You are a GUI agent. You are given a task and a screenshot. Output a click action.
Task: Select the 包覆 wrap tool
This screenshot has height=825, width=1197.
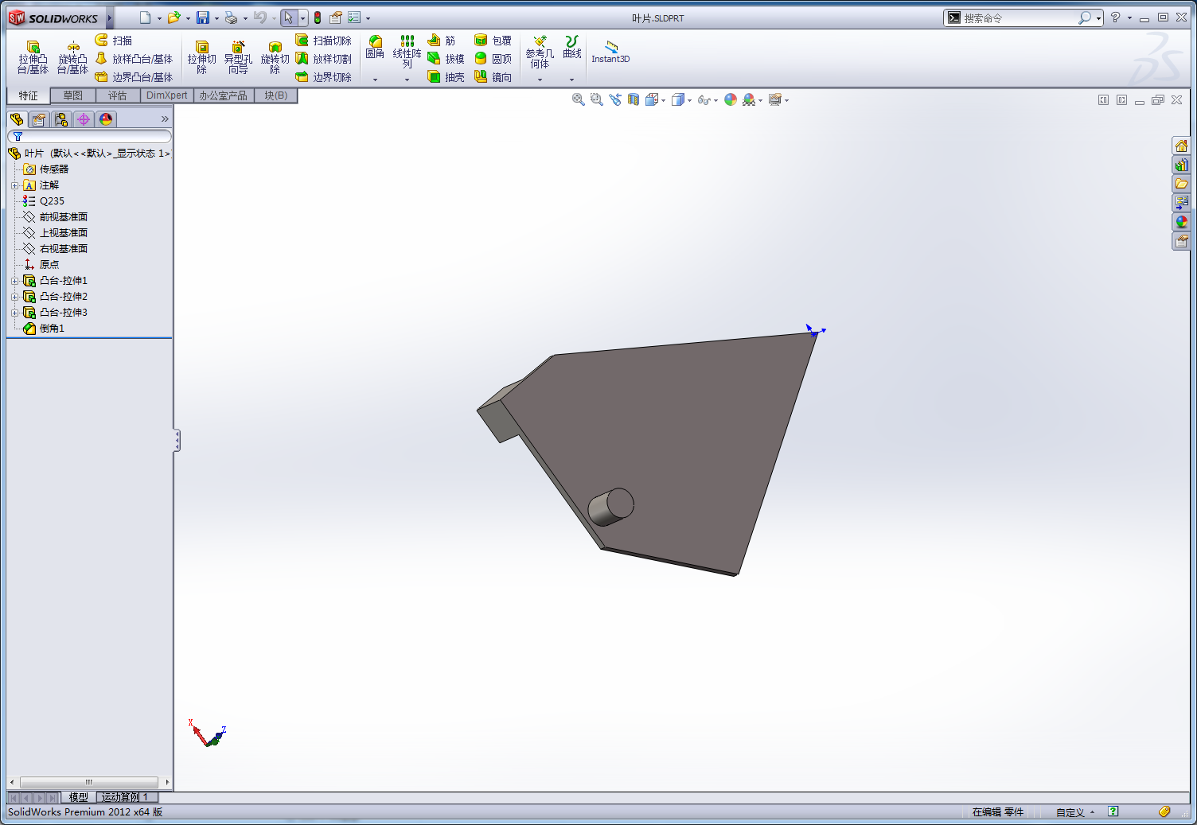tap(493, 41)
